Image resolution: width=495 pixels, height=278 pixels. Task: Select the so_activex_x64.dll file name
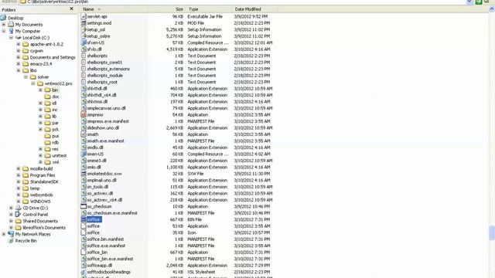tap(104, 200)
